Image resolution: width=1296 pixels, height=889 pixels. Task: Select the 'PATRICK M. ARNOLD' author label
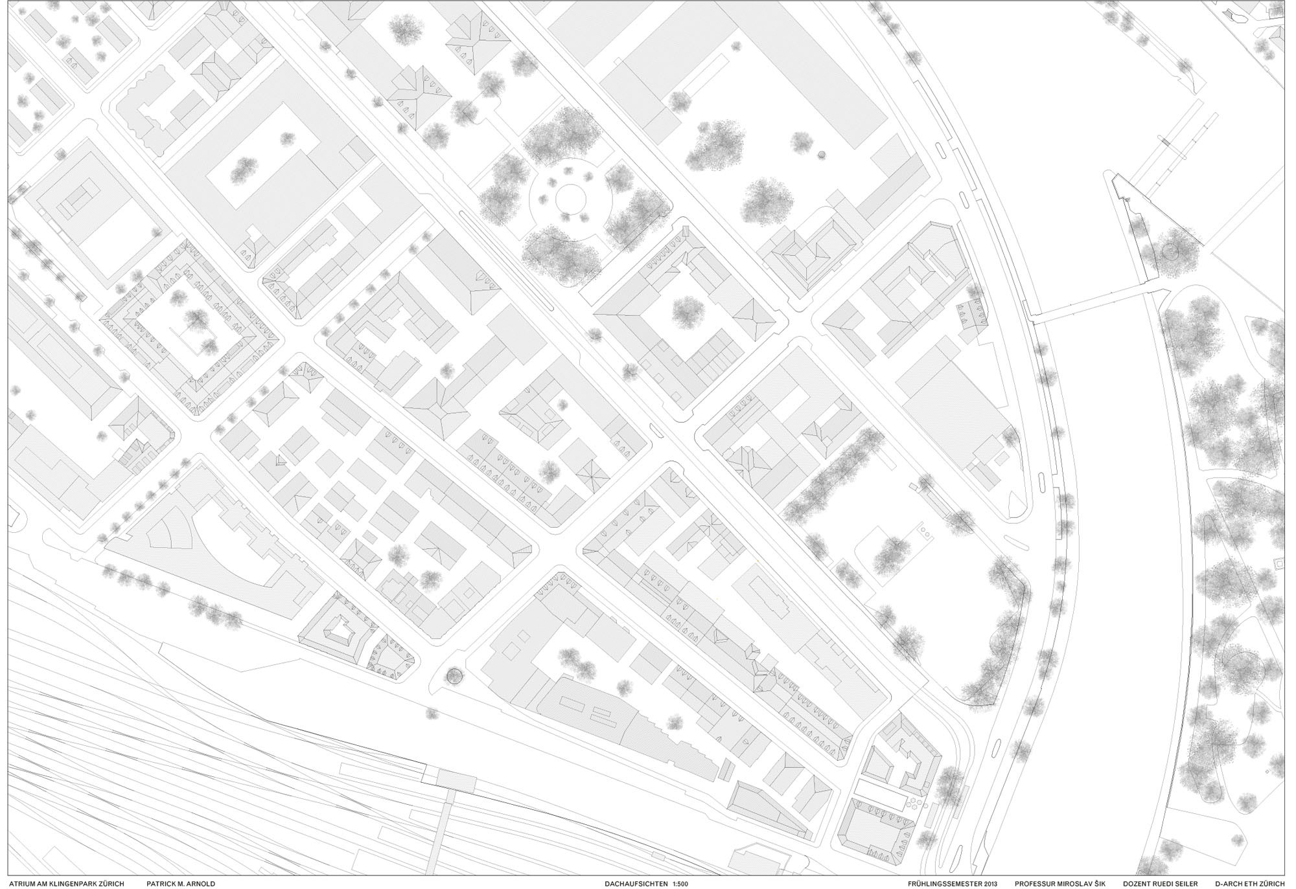coord(181,883)
